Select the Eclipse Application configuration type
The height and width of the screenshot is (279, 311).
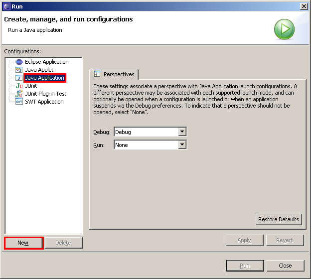46,62
